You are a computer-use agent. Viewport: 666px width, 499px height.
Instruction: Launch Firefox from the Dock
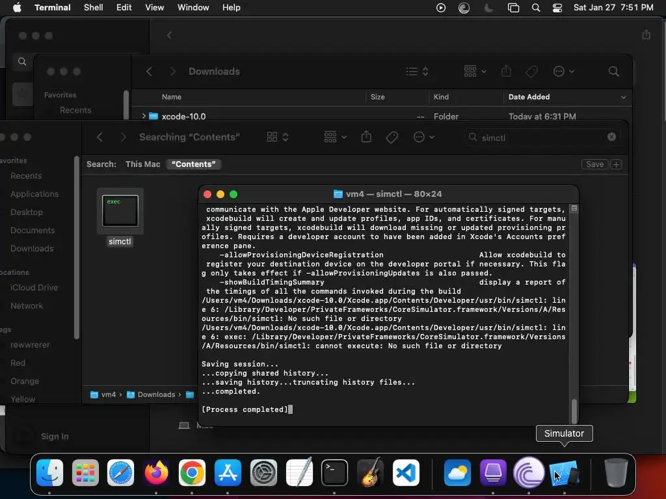156,472
